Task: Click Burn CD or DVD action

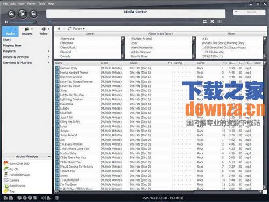Action: pos(17,163)
